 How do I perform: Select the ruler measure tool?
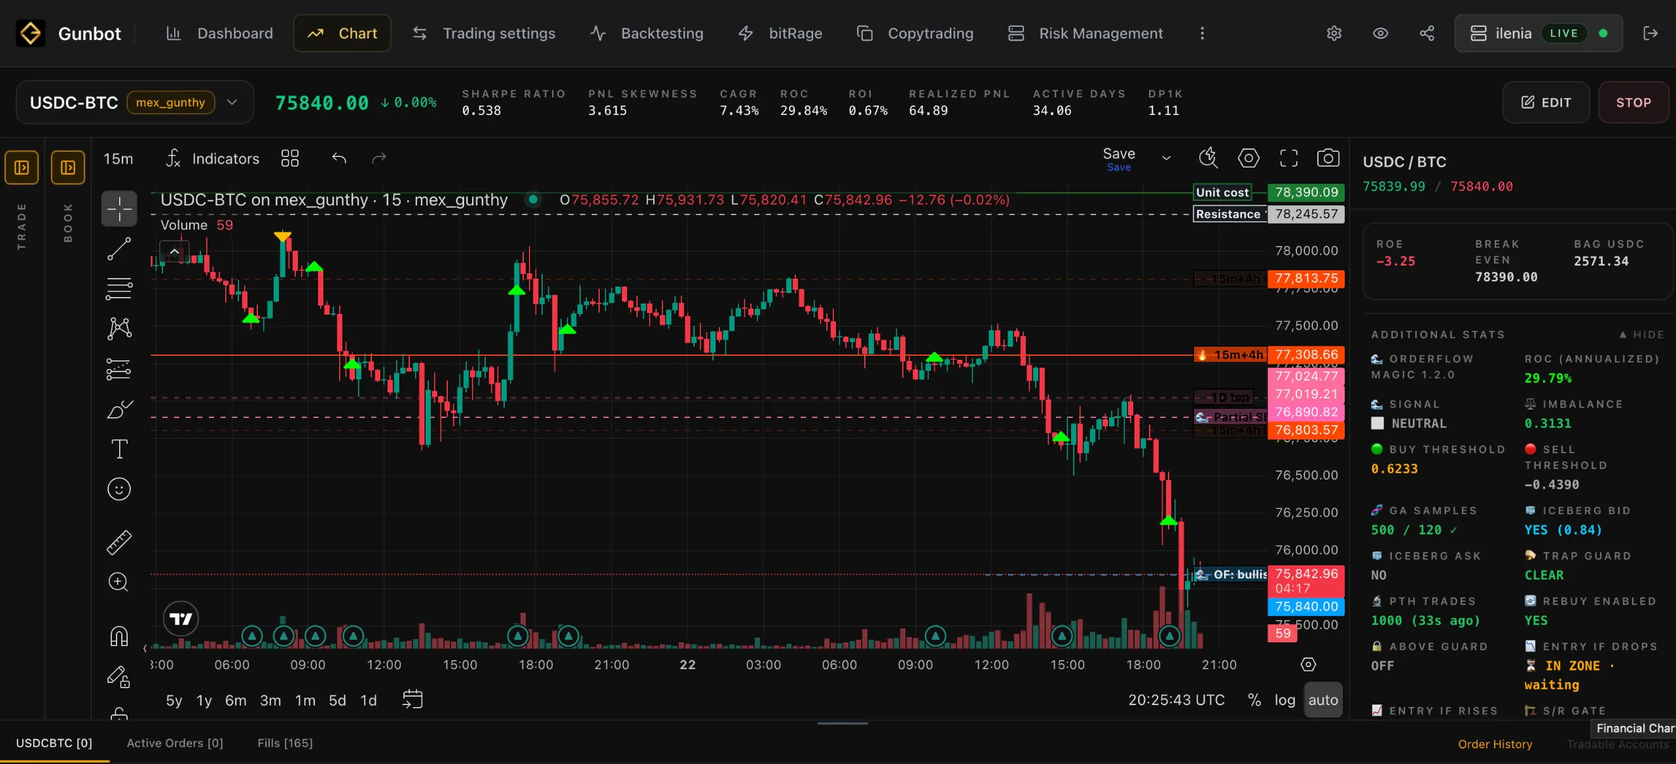click(x=119, y=542)
